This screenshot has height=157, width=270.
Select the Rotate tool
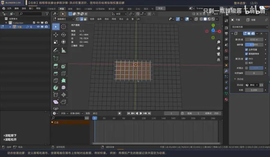[x=63, y=35]
